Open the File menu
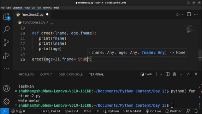The width and height of the screenshot is (202, 114). (x=3, y=8)
